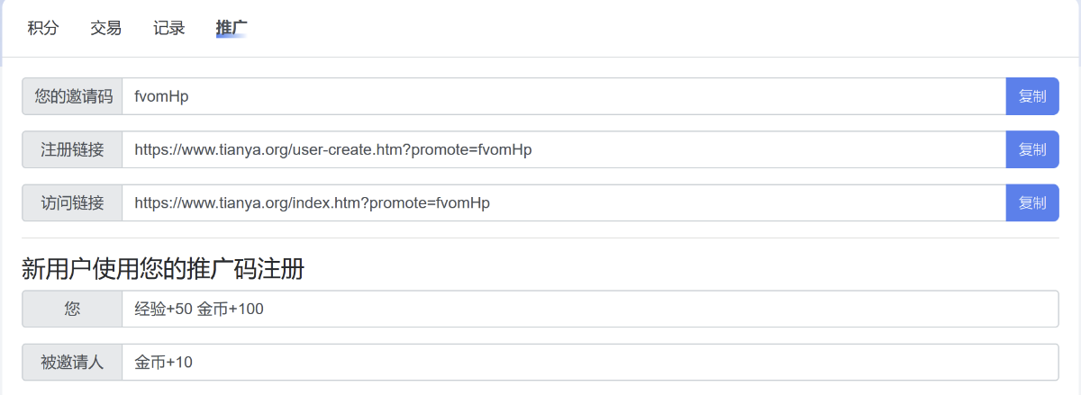1081x395 pixels.
Task: Click the 经验+50 金币+100 reward field
Action: (590, 309)
